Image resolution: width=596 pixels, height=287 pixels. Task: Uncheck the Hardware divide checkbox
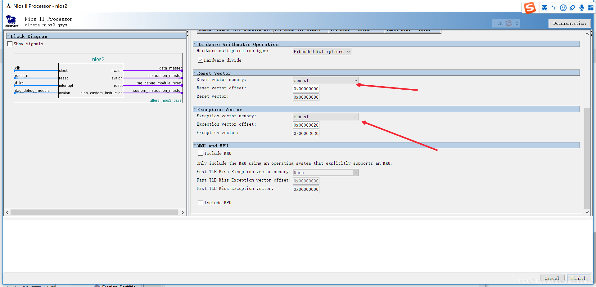pyautogui.click(x=201, y=60)
